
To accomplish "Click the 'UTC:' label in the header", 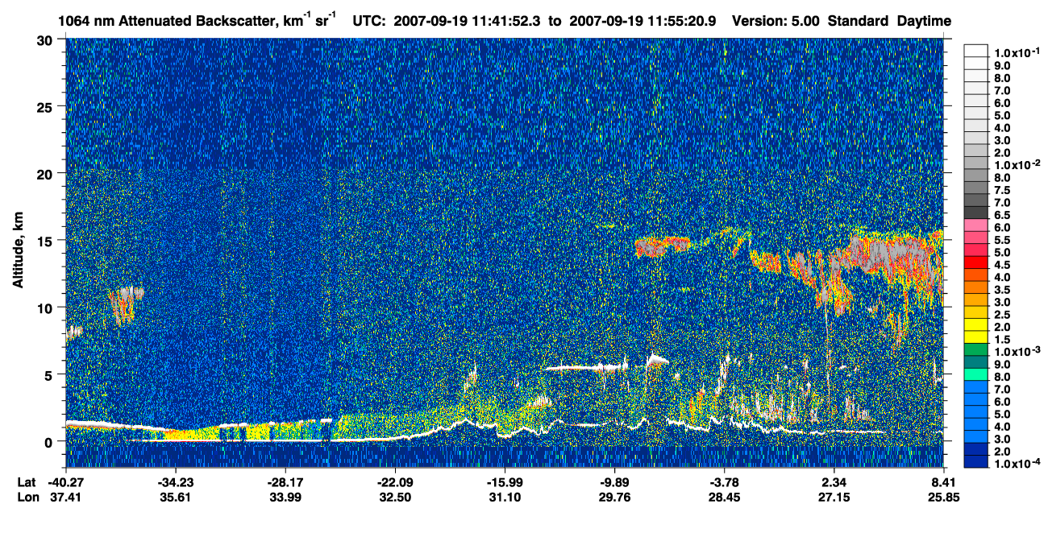I will tap(369, 21).
